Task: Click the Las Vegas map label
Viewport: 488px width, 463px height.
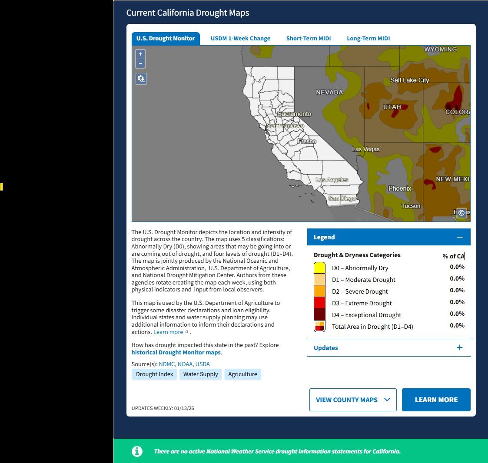Action: point(366,149)
